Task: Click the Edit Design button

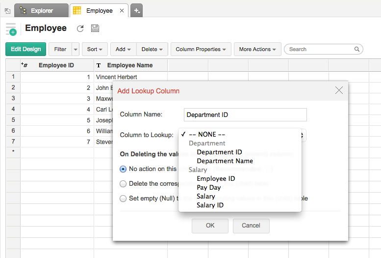Action: pyautogui.click(x=26, y=49)
